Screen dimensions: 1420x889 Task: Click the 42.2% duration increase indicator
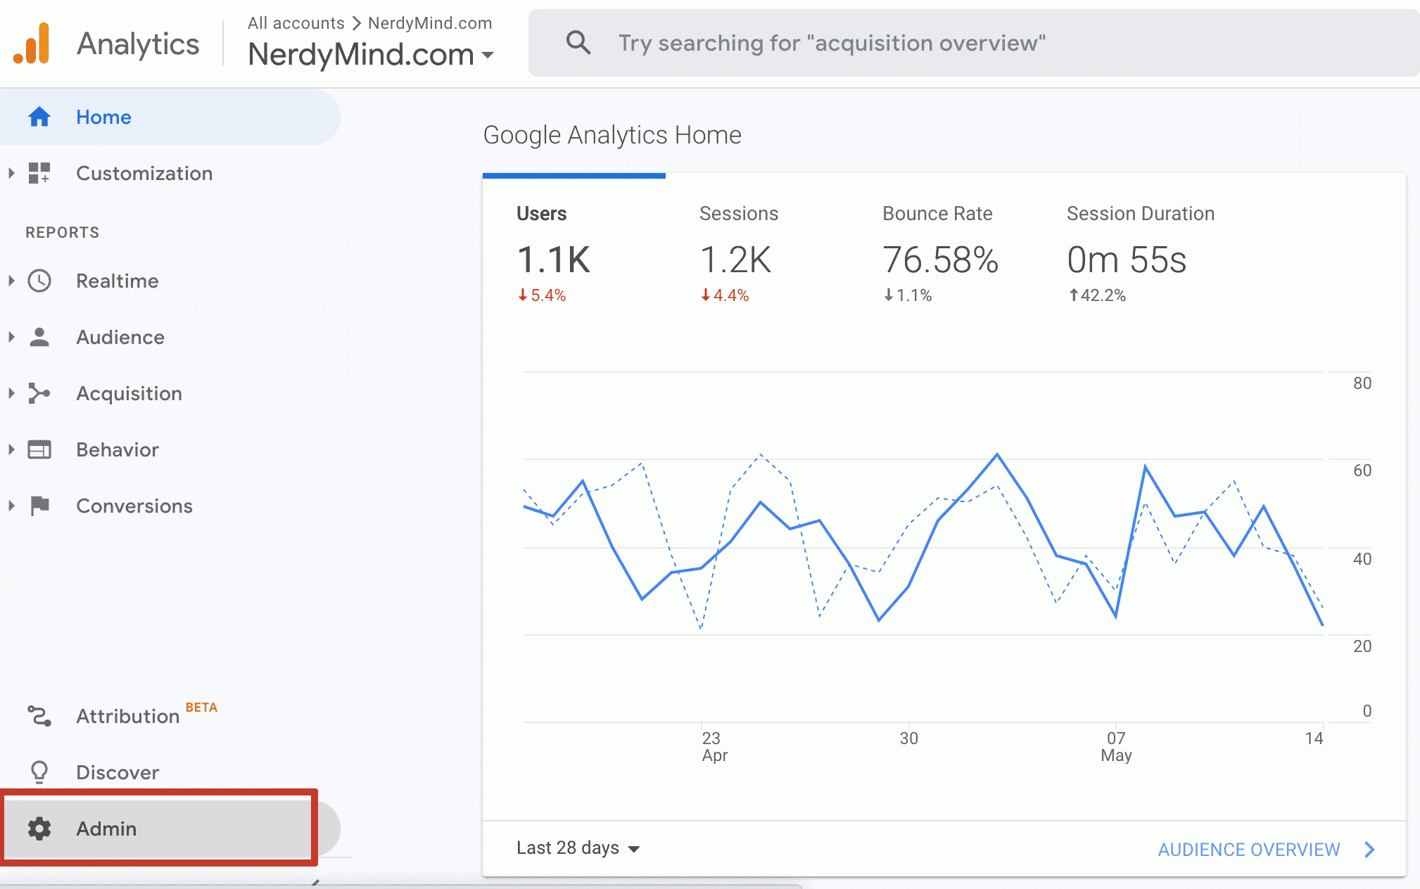pyautogui.click(x=1097, y=295)
